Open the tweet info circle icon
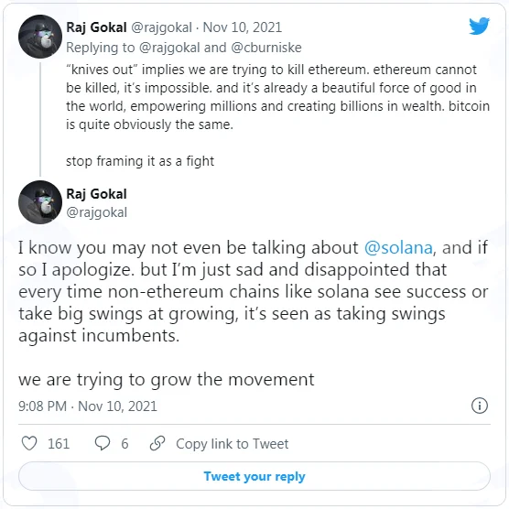Screen dimensions: 509x509 [x=480, y=406]
